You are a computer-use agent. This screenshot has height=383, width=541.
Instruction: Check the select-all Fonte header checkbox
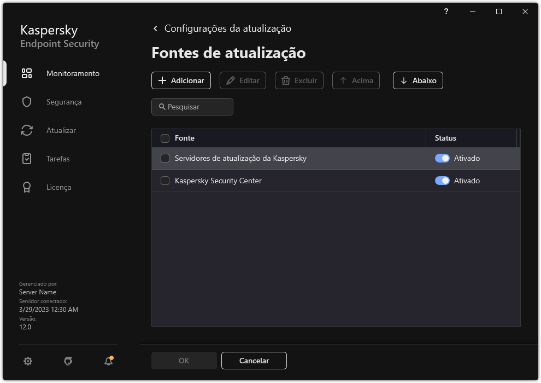pos(164,138)
